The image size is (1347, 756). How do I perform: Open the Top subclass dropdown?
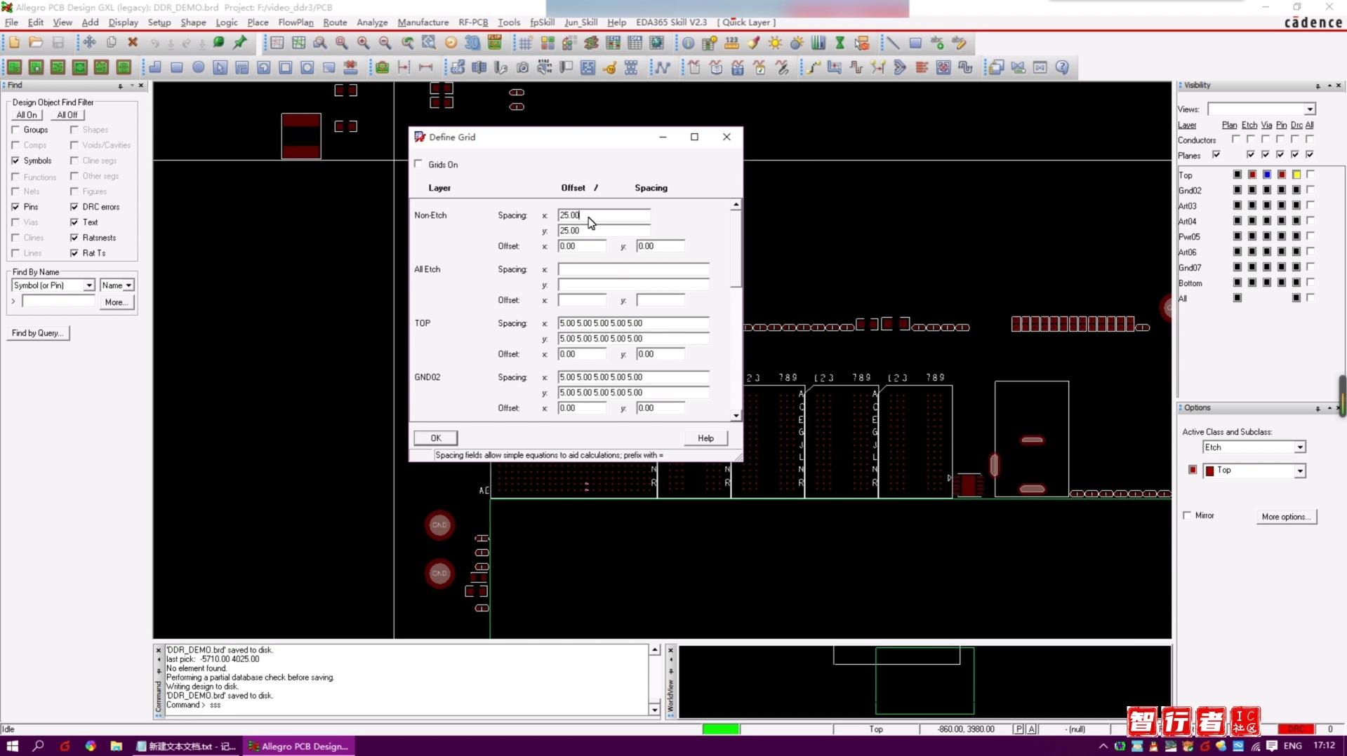tap(1300, 471)
